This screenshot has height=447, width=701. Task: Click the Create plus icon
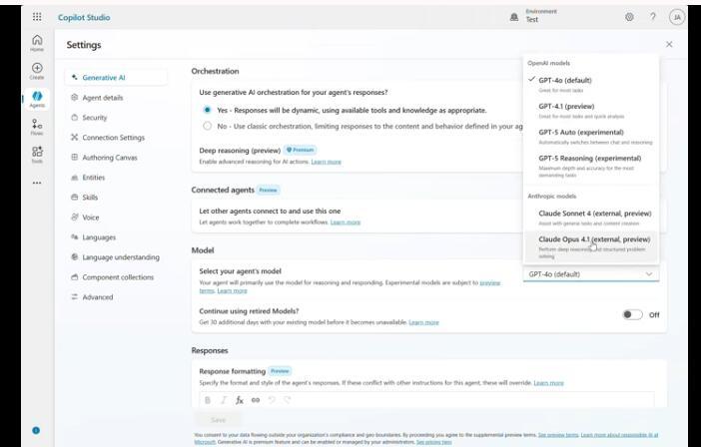pyautogui.click(x=37, y=71)
